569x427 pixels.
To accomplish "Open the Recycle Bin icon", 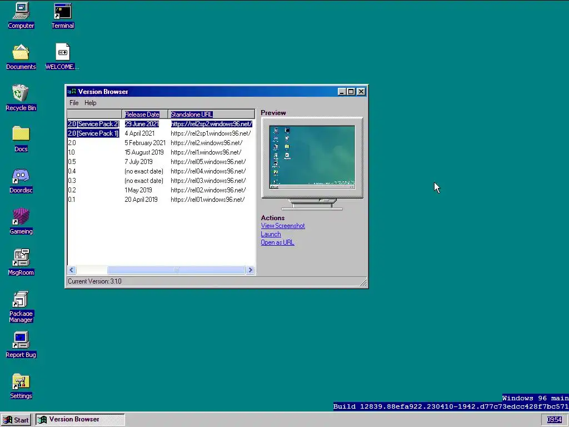I will coord(21,98).
